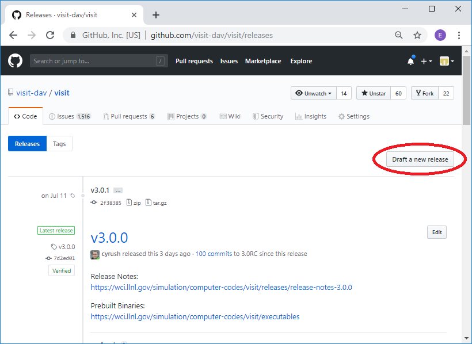Open the plus create-new dropdown
Viewport: 472px width, 344px height.
coord(427,61)
